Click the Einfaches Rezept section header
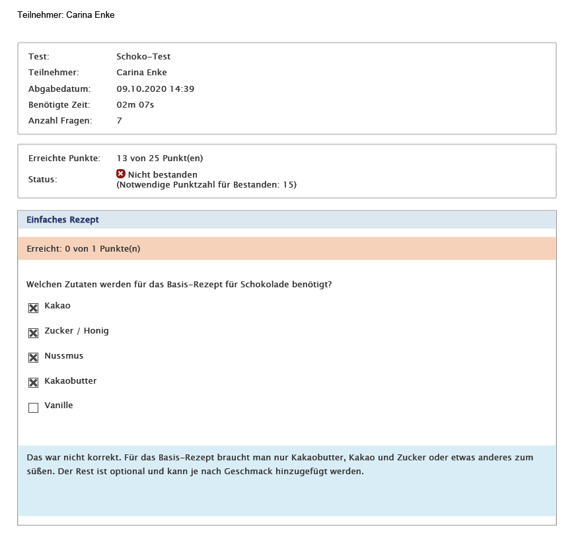 pyautogui.click(x=63, y=219)
